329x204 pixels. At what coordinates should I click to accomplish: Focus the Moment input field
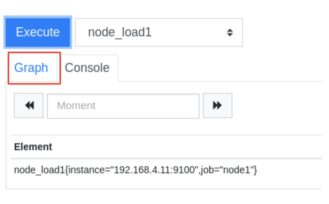[123, 106]
